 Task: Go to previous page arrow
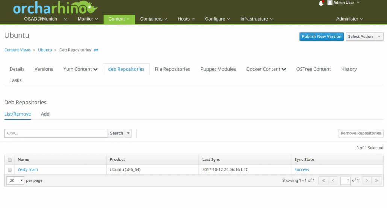tap(333, 180)
